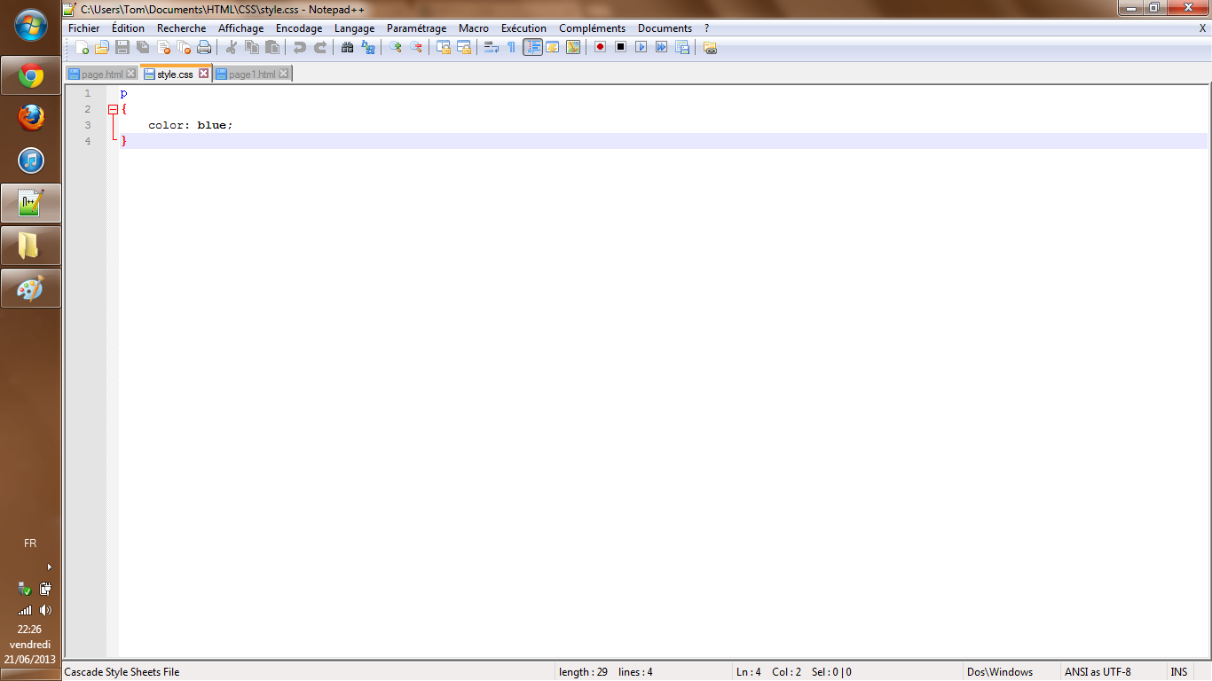Start macro recording with red dot
The image size is (1212, 681).
click(x=600, y=47)
